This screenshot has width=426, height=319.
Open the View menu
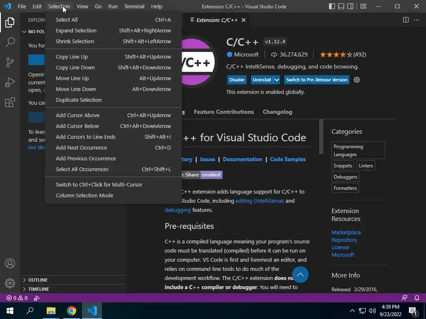point(82,6)
